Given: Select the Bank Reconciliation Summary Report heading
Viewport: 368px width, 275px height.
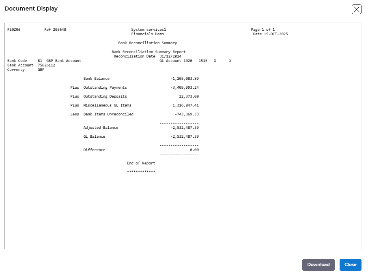Looking at the screenshot, I should [x=148, y=52].
